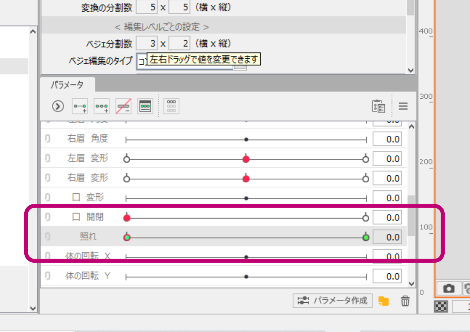Click the add three keys icon

(102, 106)
